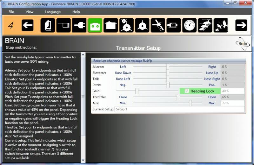Click the Gain slider handle
This screenshot has height=165, width=254.
tap(137, 91)
